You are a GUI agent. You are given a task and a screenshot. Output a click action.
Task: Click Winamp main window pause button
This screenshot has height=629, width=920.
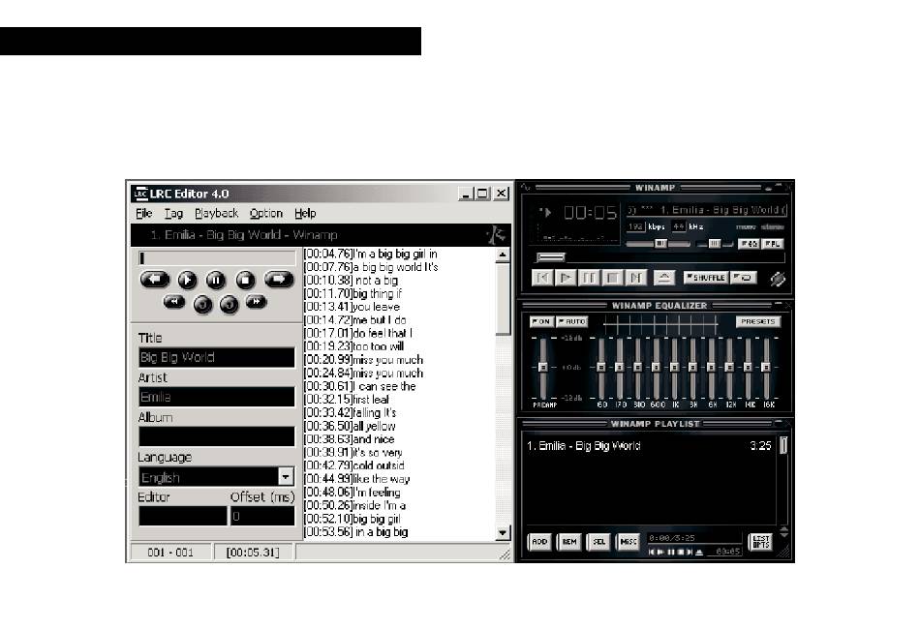[x=589, y=278]
